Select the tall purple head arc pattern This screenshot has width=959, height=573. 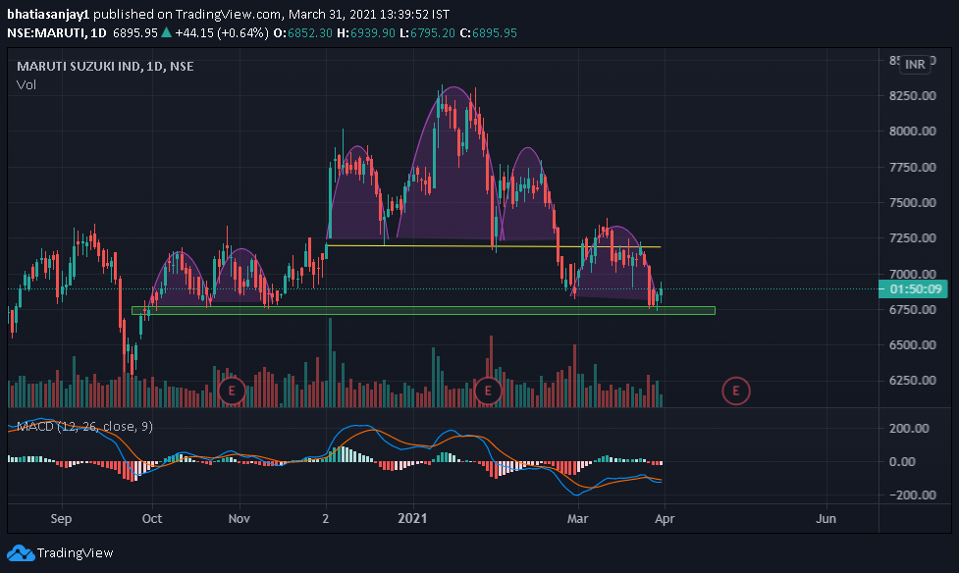pyautogui.click(x=449, y=163)
